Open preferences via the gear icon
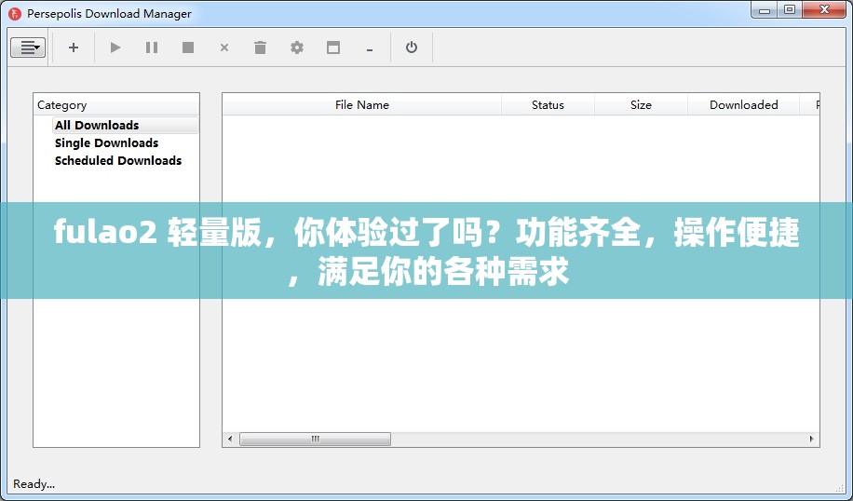This screenshot has height=501, width=853. (296, 47)
